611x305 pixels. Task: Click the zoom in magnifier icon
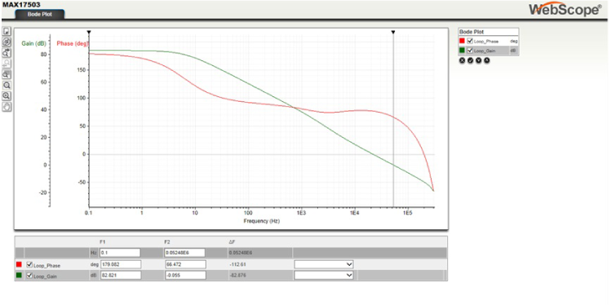[7, 96]
